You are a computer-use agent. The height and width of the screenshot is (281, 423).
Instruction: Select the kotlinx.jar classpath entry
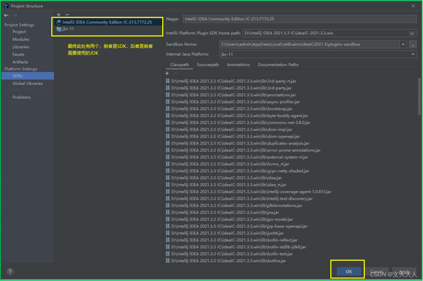[x=229, y=261]
